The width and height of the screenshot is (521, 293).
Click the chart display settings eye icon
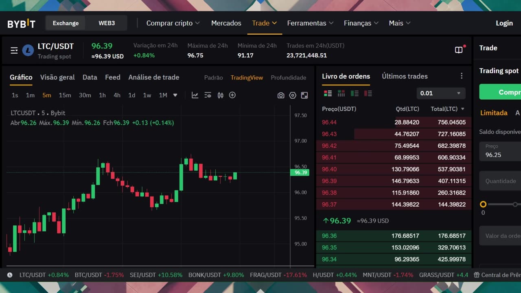pos(208,95)
